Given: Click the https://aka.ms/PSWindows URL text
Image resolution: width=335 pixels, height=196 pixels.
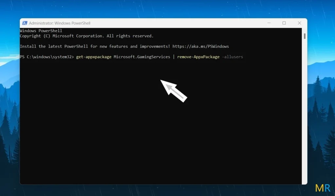Looking at the screenshot, I should 201,46.
